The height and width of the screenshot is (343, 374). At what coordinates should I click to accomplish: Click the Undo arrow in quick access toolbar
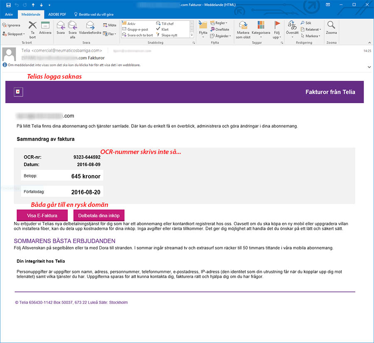[x=17, y=5]
